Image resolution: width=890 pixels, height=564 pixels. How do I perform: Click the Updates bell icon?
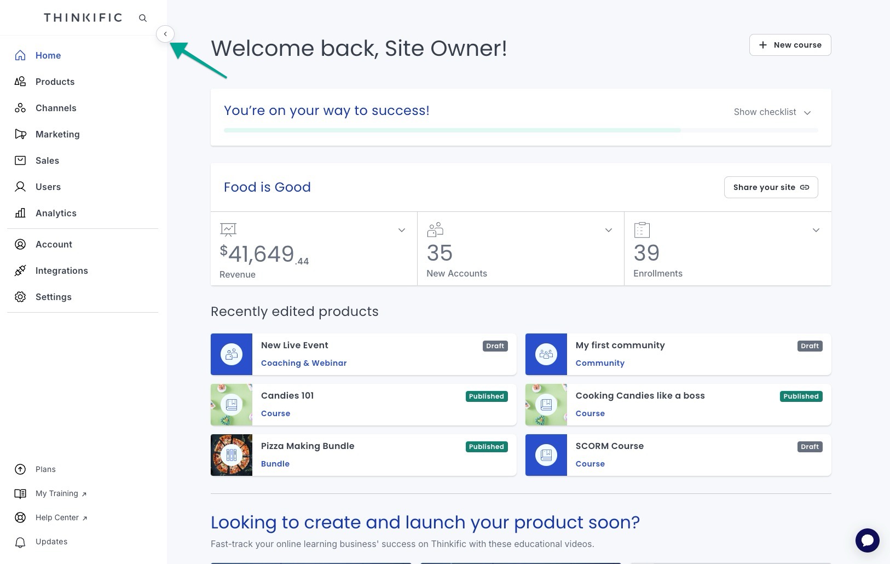[x=20, y=542]
